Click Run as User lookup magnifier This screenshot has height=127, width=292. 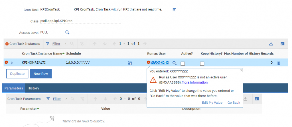[x=174, y=63]
